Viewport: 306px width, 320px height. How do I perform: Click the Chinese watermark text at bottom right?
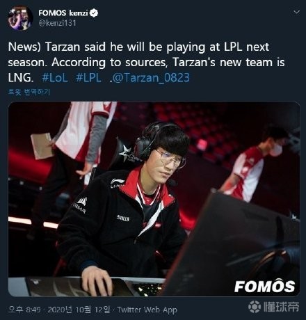click(x=281, y=307)
